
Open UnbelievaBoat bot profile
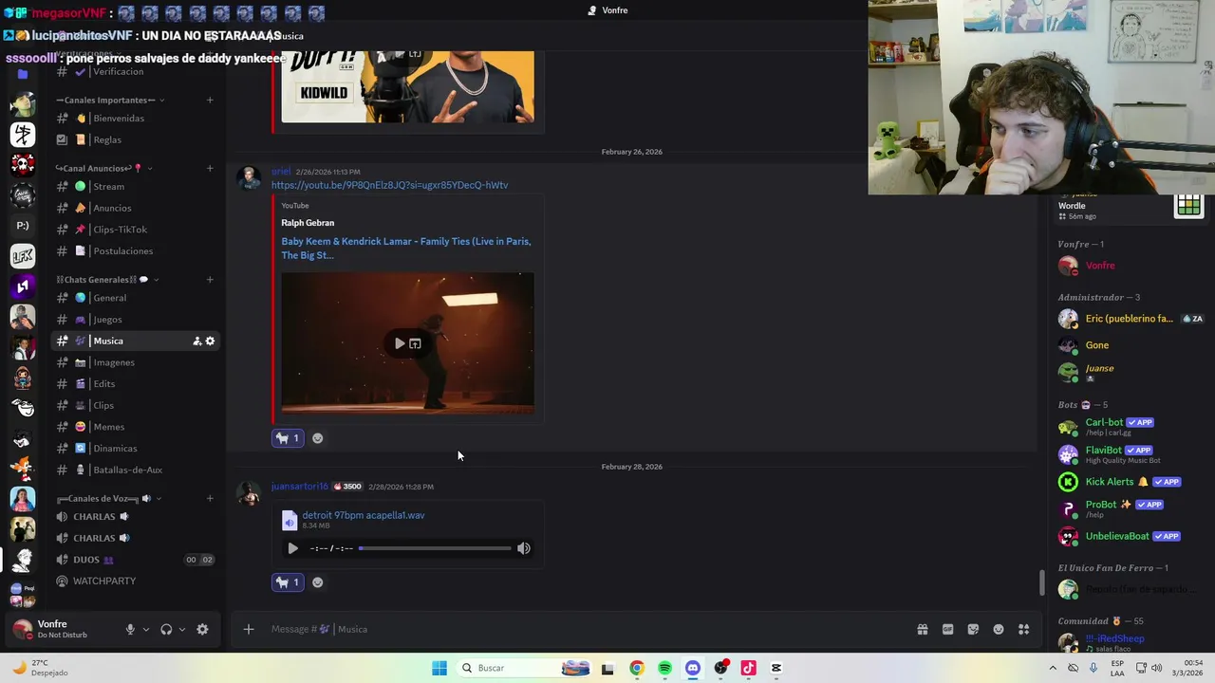click(x=1130, y=536)
